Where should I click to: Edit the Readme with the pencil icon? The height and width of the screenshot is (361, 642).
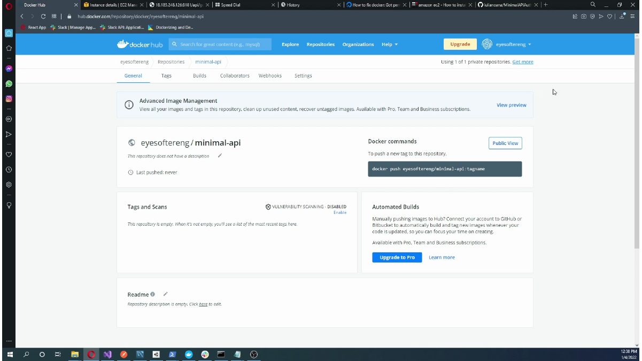(x=165, y=294)
